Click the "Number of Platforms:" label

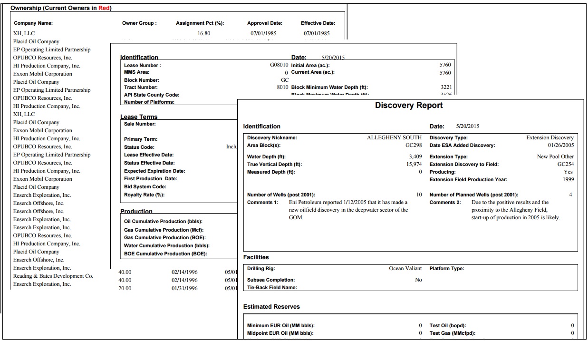(x=149, y=102)
